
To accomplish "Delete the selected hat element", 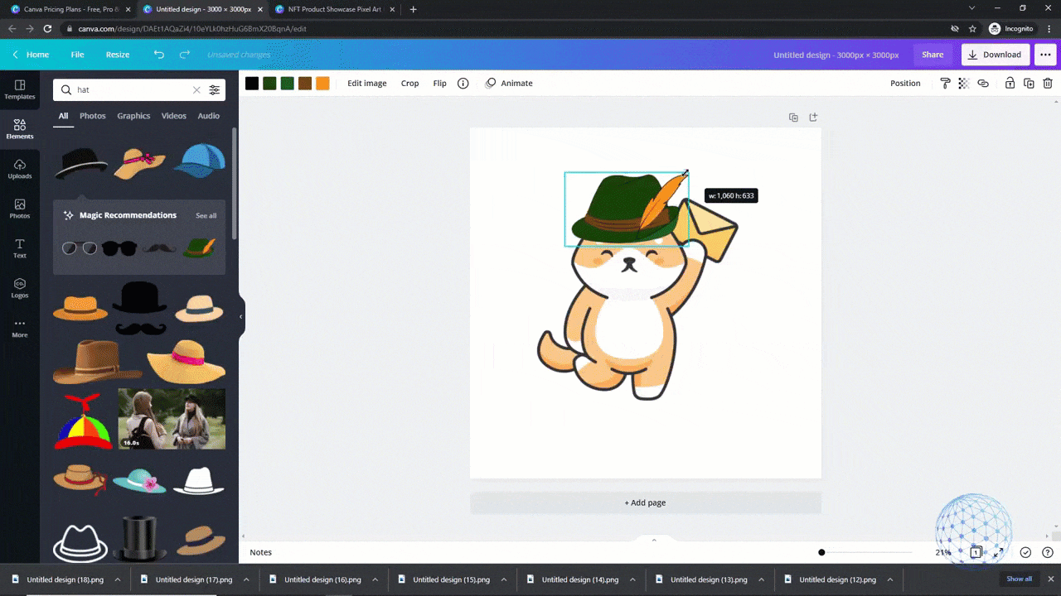I will [1048, 83].
